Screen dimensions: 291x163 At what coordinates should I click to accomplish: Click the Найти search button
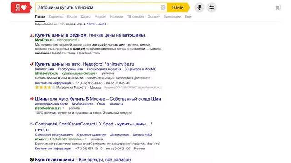(x=178, y=7)
